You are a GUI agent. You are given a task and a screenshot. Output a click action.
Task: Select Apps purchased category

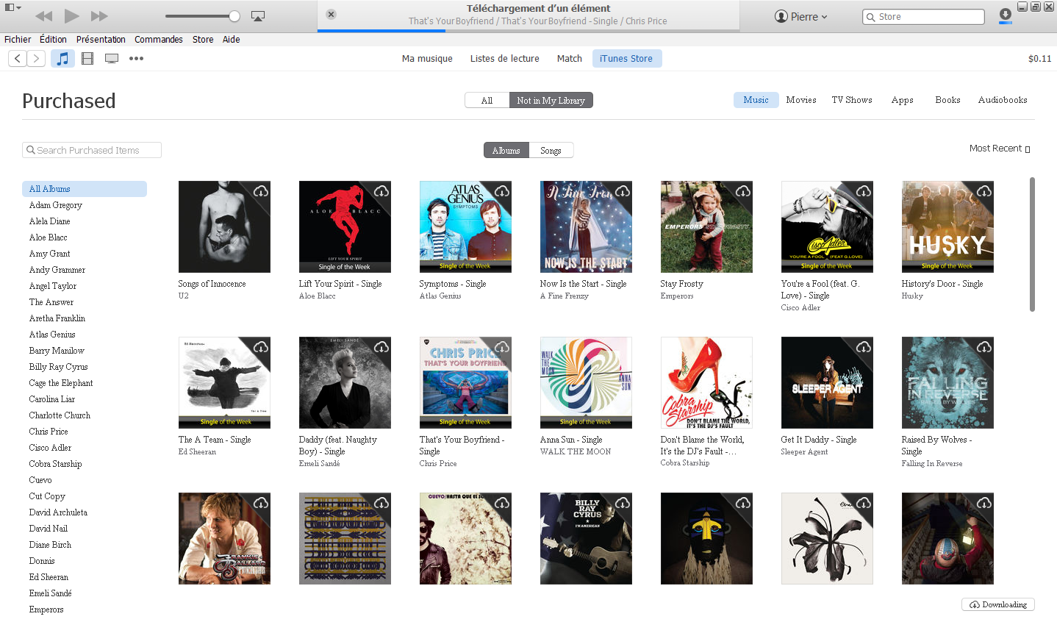click(902, 100)
